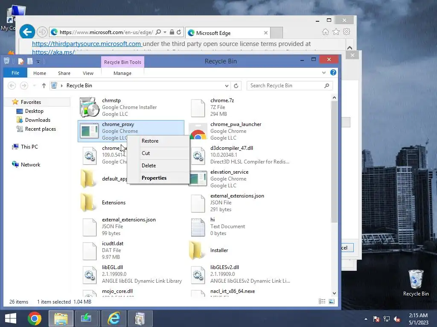This screenshot has width=437, height=327.
Task: Open Internet Explorer taskbar icon
Action: pos(114,318)
